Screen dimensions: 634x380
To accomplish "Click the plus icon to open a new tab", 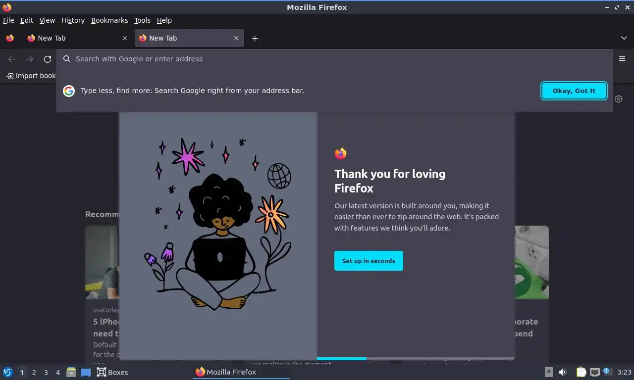I will point(255,38).
